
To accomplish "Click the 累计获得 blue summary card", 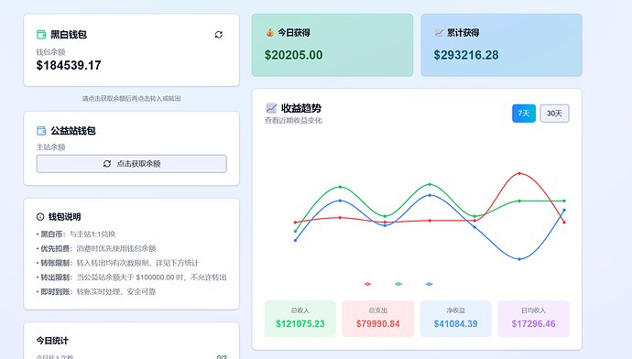I will [x=501, y=45].
